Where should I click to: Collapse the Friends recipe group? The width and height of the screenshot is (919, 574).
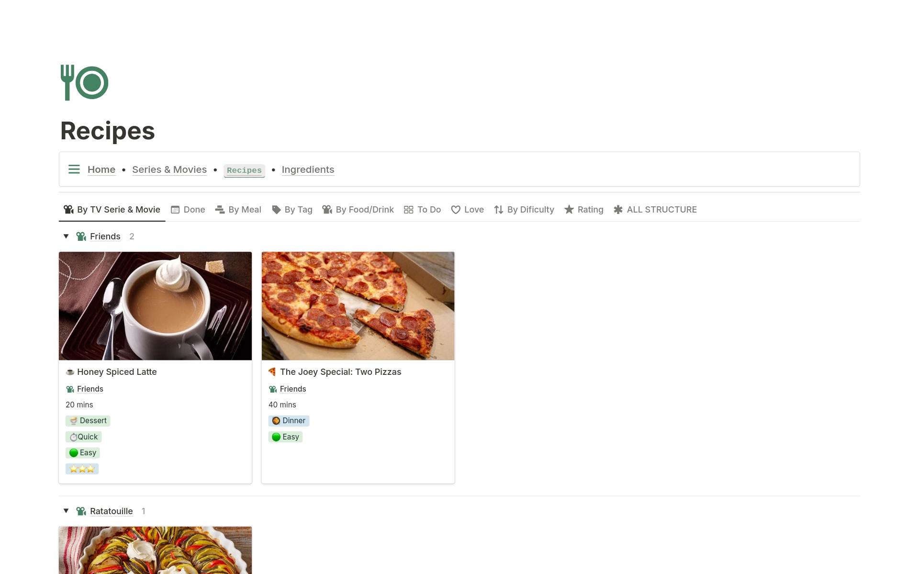[x=66, y=236]
